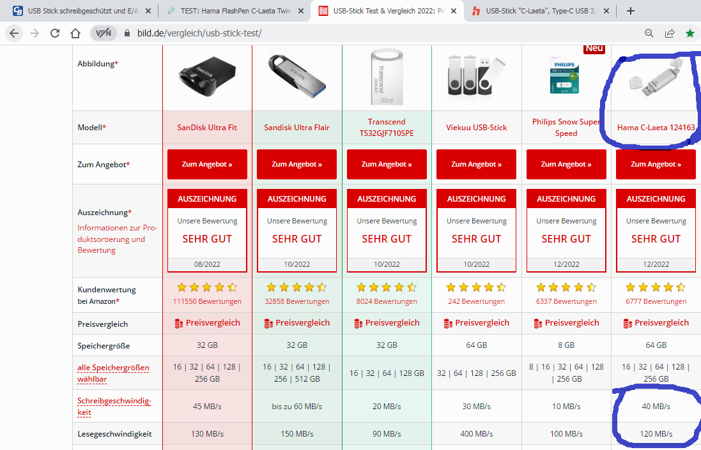Open Informationen zur Produktsortierung und Bewertung link
701x450 pixels.
117,239
